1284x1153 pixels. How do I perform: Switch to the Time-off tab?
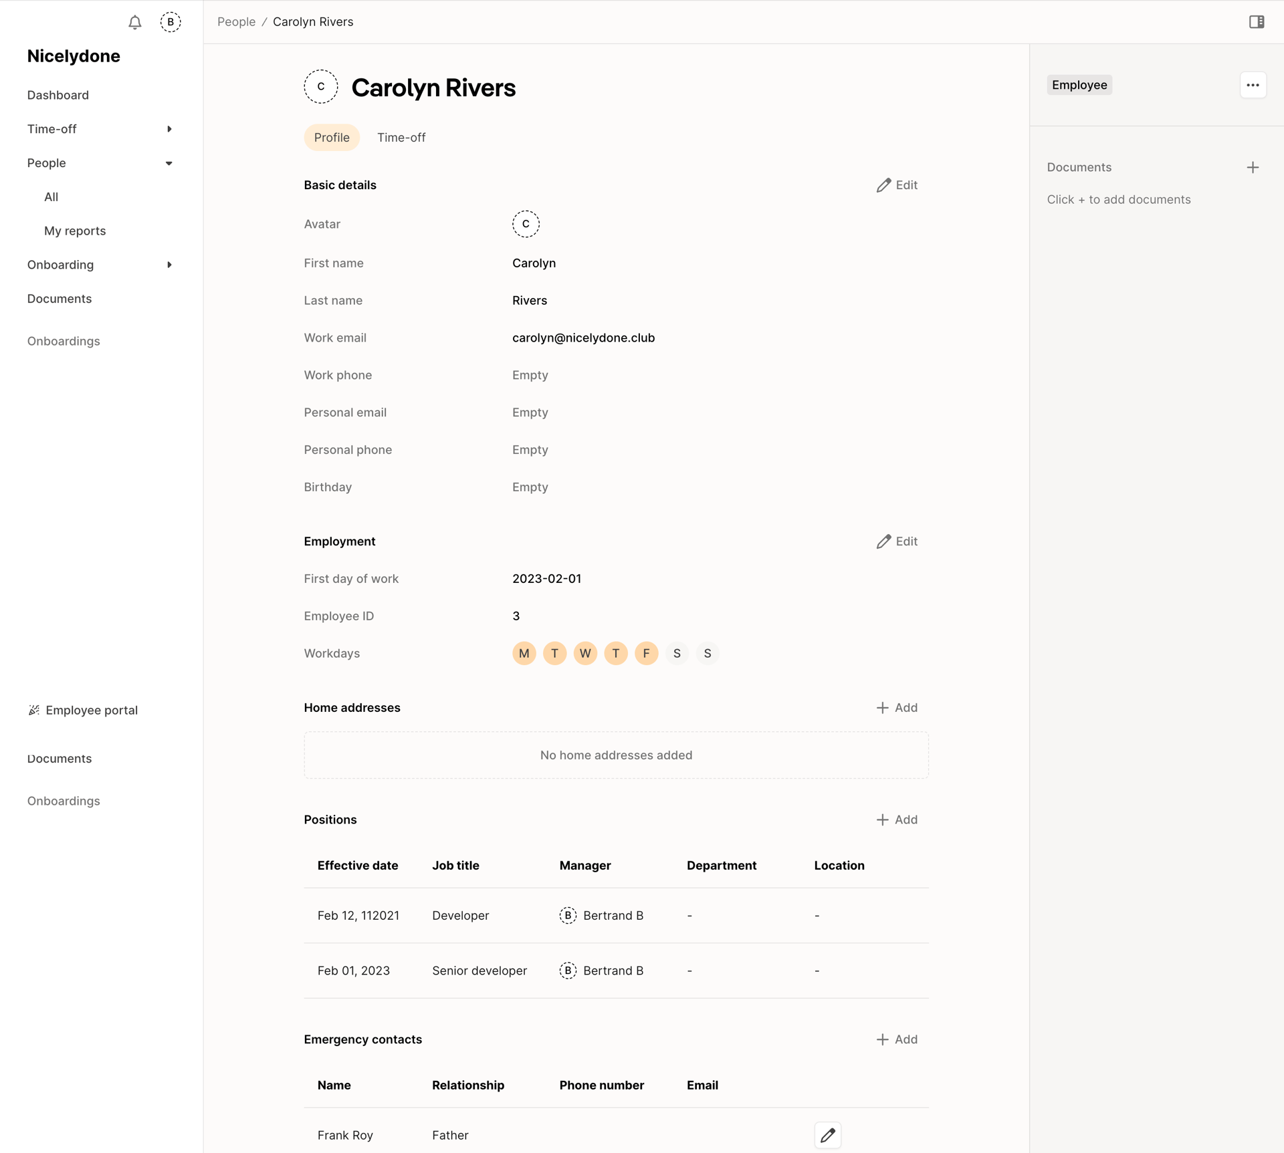401,137
